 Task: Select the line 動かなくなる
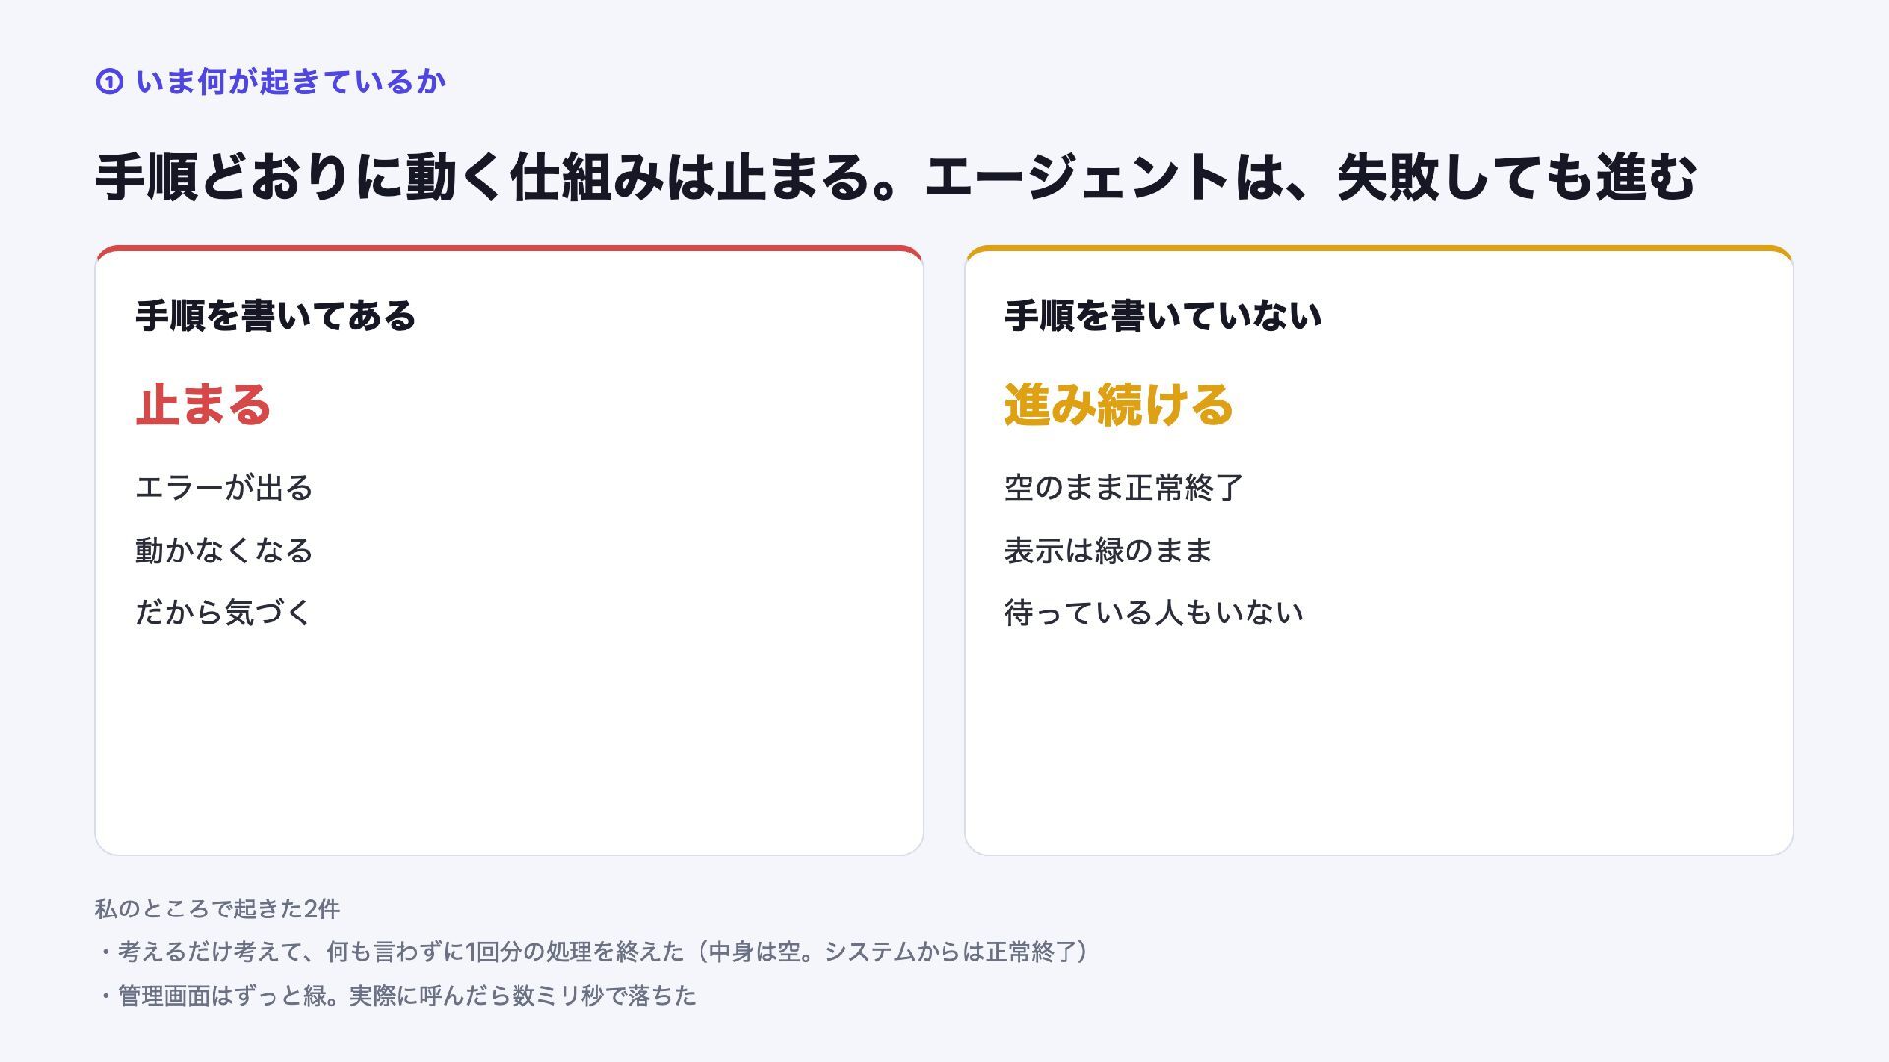[x=223, y=551]
